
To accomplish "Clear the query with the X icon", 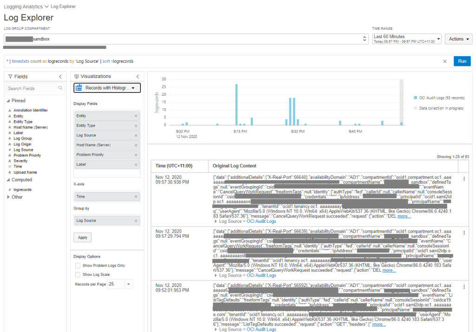I will [x=445, y=61].
